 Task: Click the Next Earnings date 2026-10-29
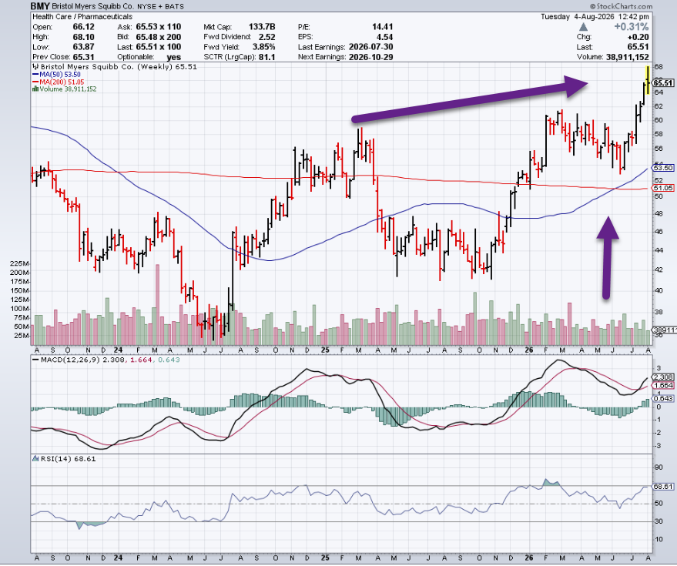click(x=370, y=57)
